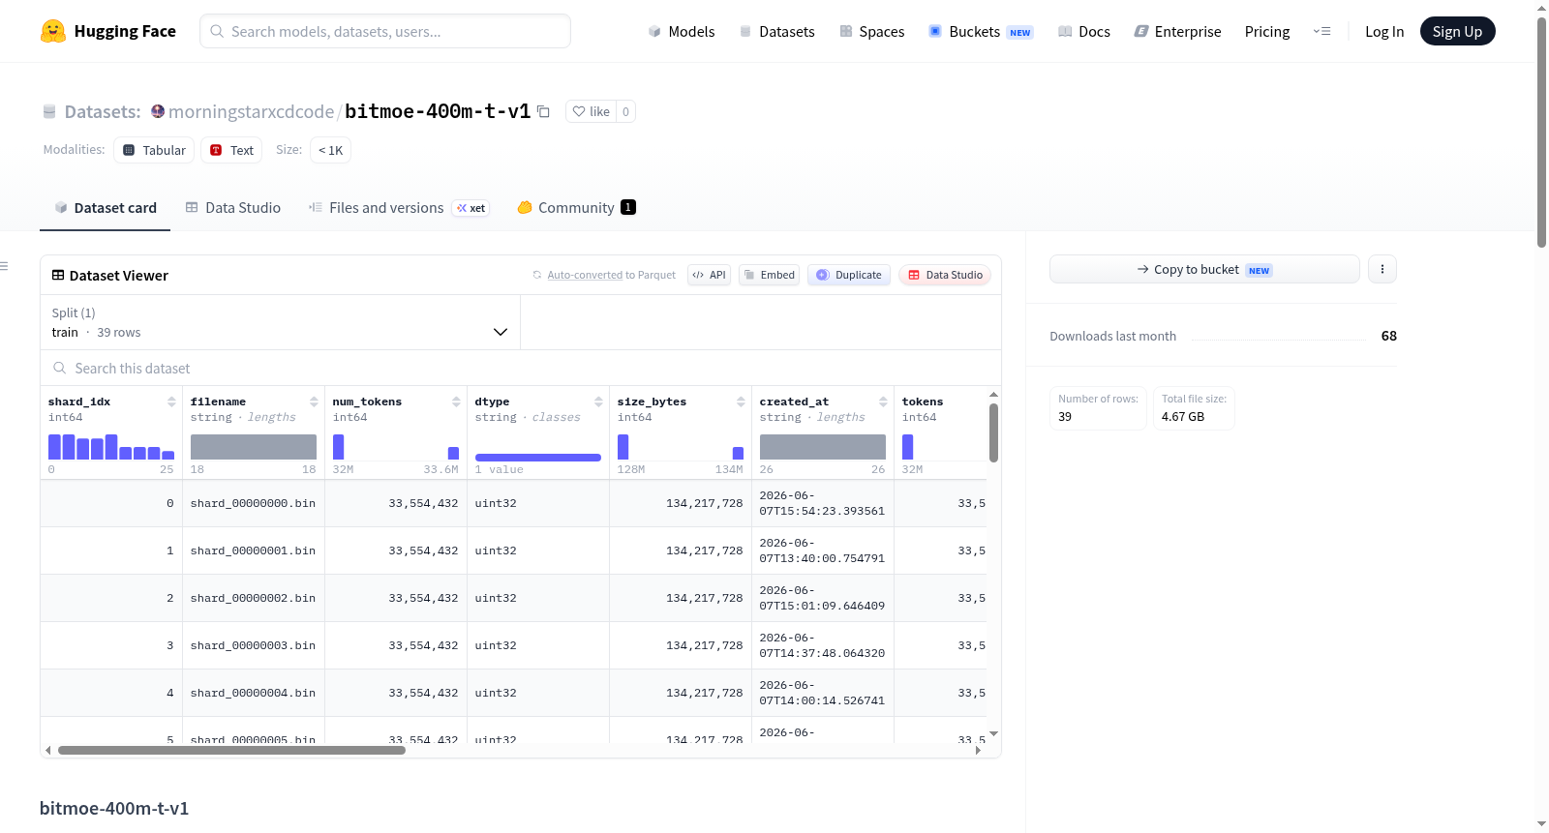Click the Duplicate button
This screenshot has height=833, width=1549.
(849, 275)
